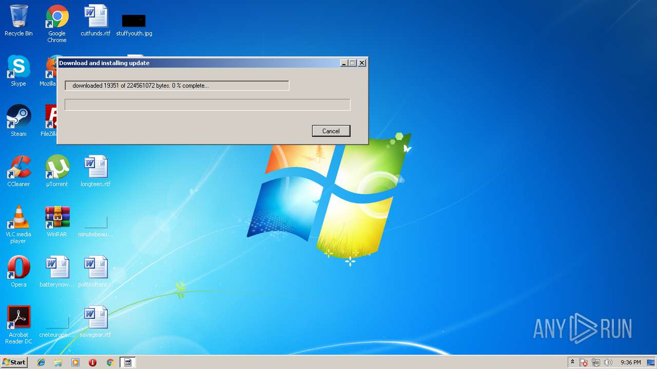Image resolution: width=657 pixels, height=369 pixels.
Task: Minimize the Download and installing update window
Action: [x=344, y=63]
